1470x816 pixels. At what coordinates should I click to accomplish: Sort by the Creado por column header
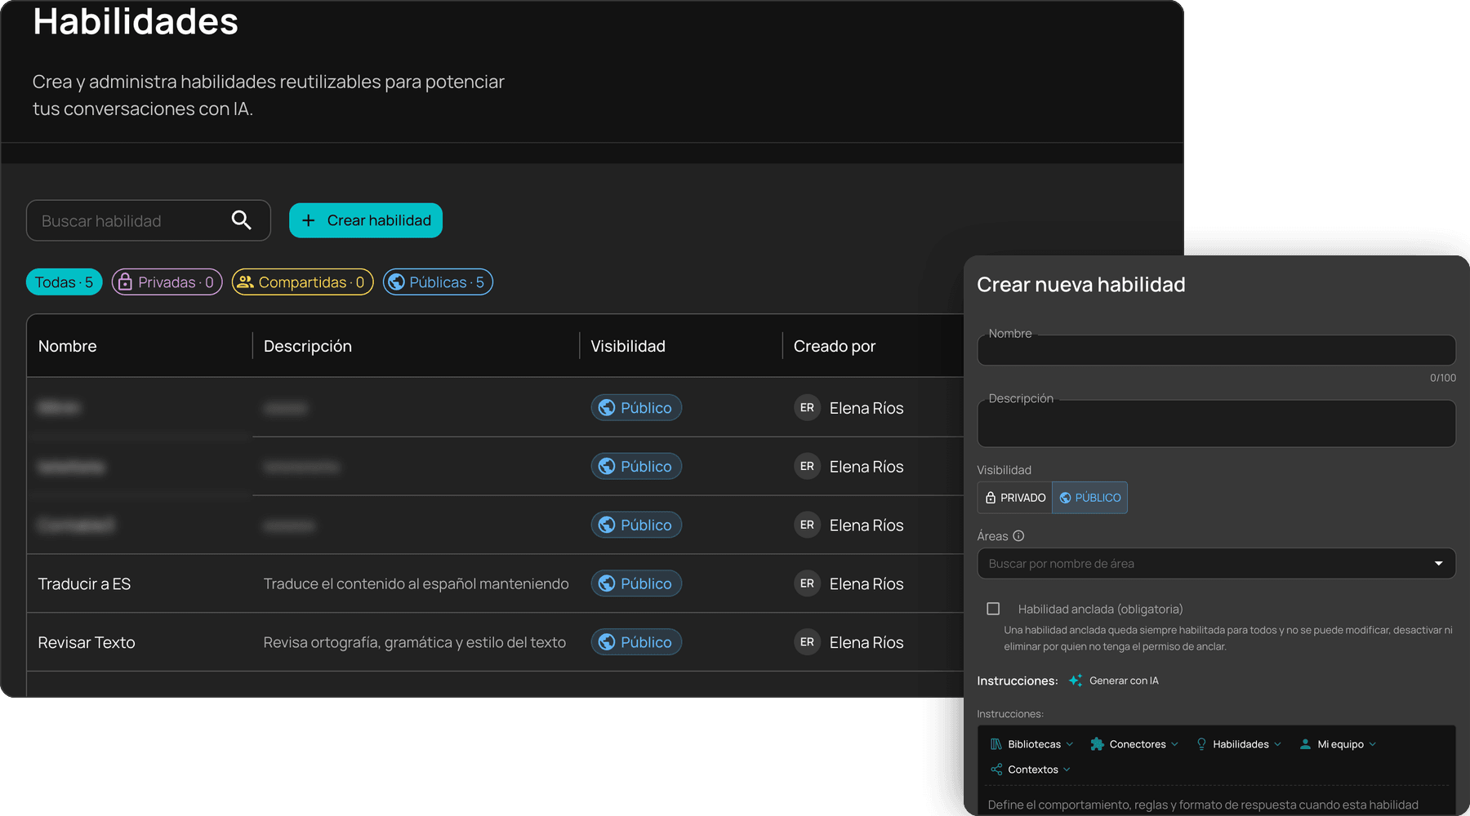pyautogui.click(x=835, y=346)
